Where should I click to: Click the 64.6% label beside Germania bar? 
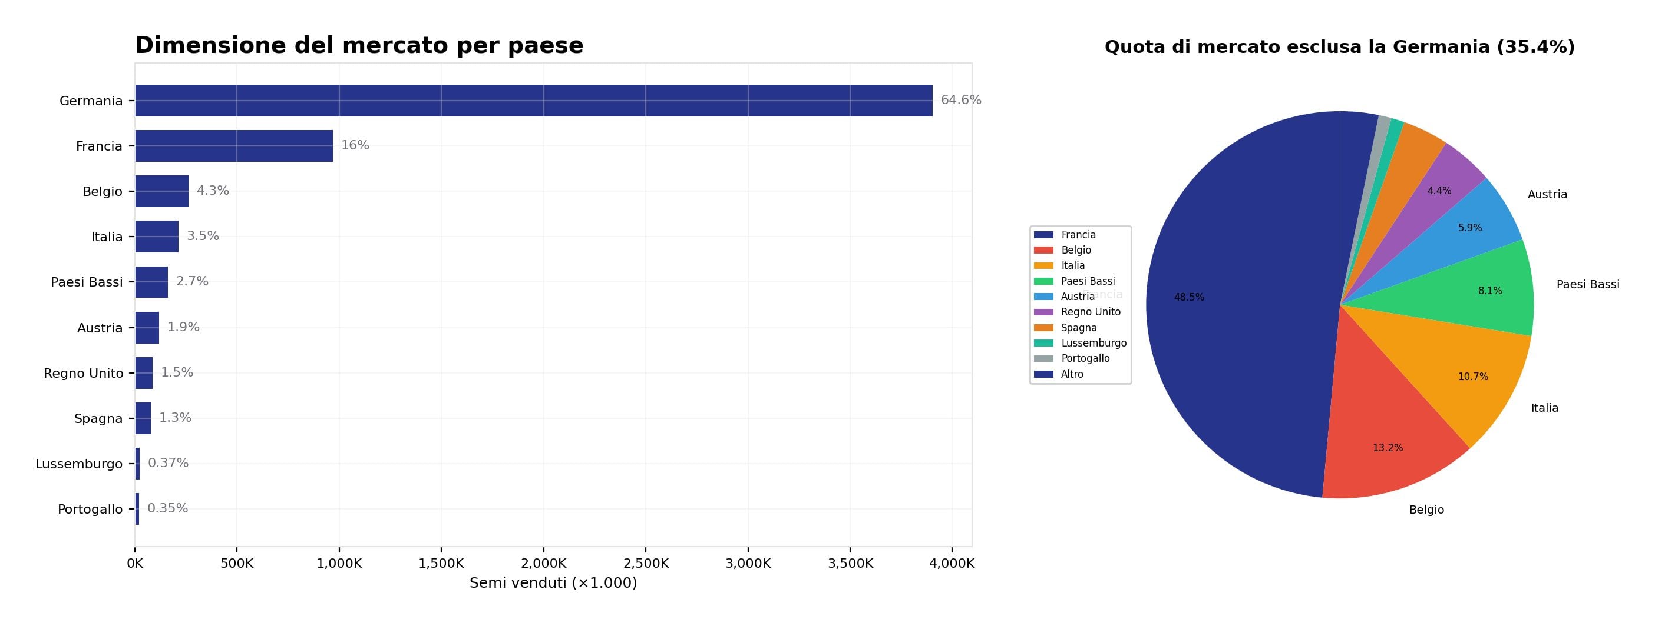[x=960, y=100]
